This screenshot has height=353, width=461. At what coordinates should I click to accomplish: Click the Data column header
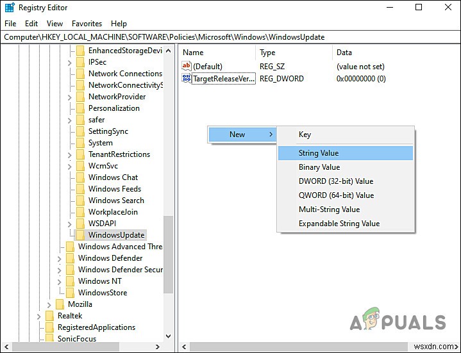point(344,53)
